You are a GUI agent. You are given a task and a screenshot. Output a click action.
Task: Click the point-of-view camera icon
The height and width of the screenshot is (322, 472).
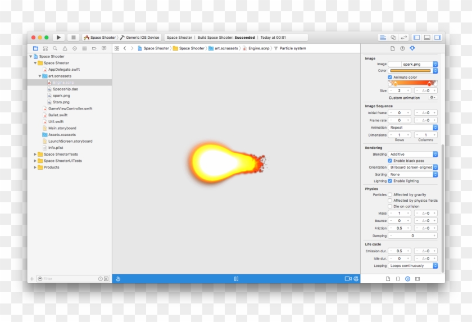pos(348,279)
